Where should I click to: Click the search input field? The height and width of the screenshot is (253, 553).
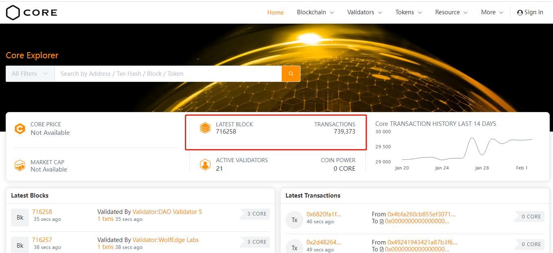163,74
